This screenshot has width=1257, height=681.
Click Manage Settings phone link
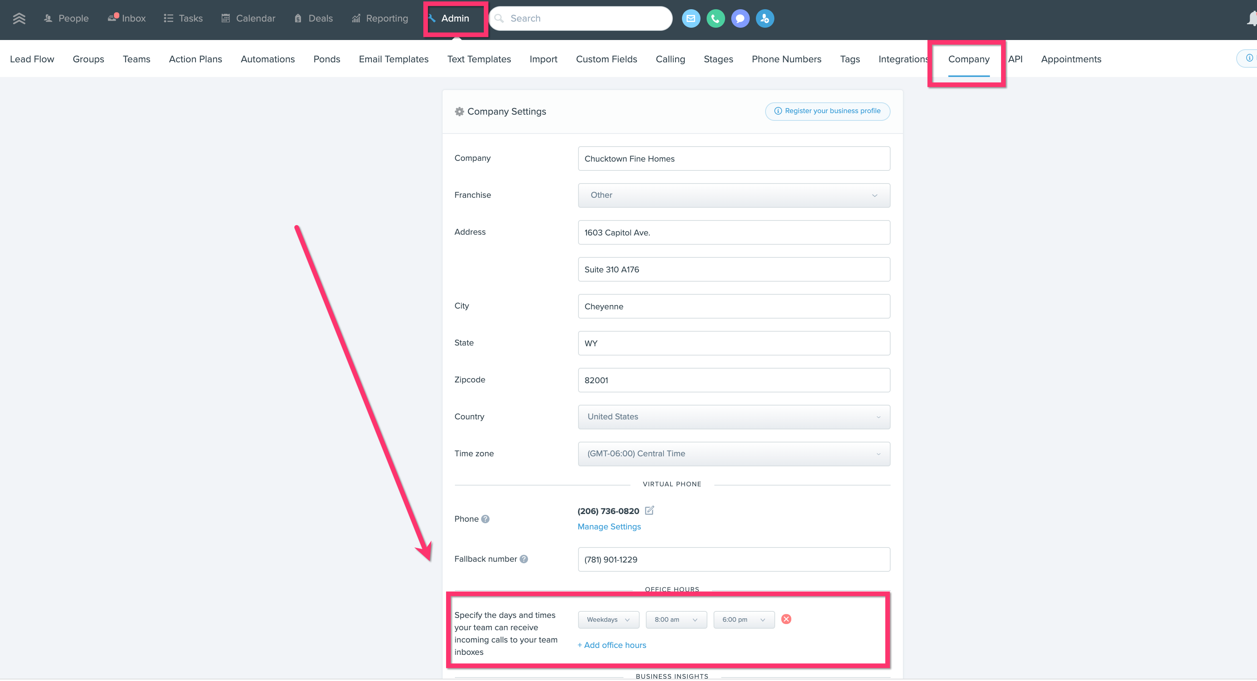click(x=609, y=526)
